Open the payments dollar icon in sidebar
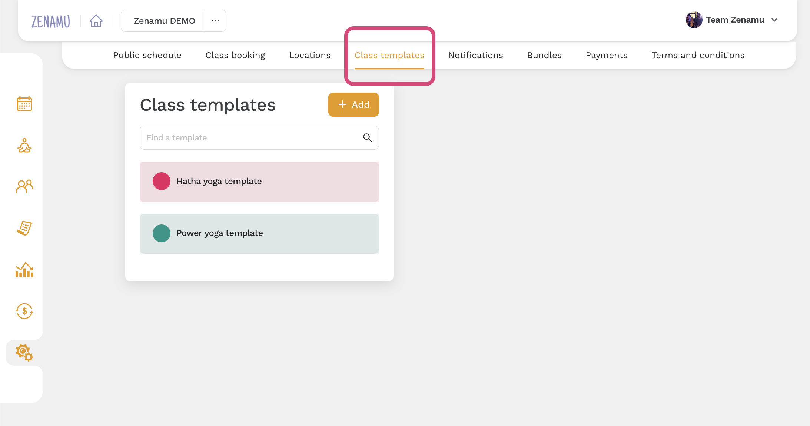The width and height of the screenshot is (810, 426). pyautogui.click(x=24, y=311)
